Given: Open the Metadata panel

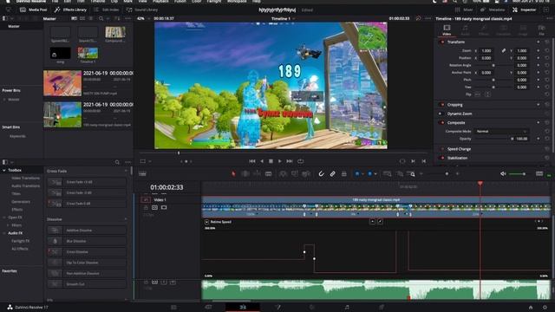Looking at the screenshot, I should (x=493, y=10).
